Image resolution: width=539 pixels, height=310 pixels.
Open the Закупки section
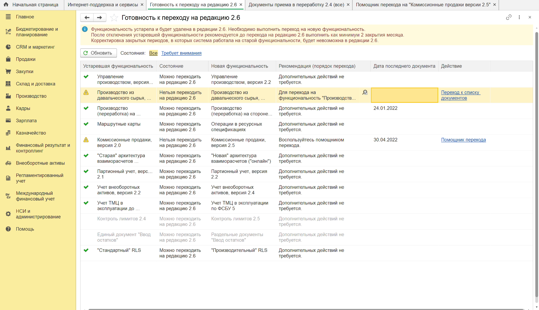pyautogui.click(x=38, y=72)
